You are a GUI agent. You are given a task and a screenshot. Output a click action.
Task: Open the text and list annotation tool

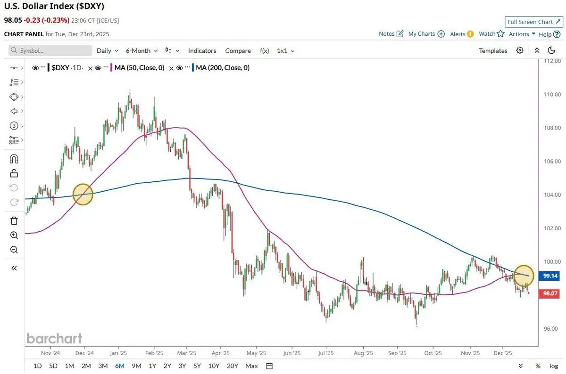tap(14, 82)
